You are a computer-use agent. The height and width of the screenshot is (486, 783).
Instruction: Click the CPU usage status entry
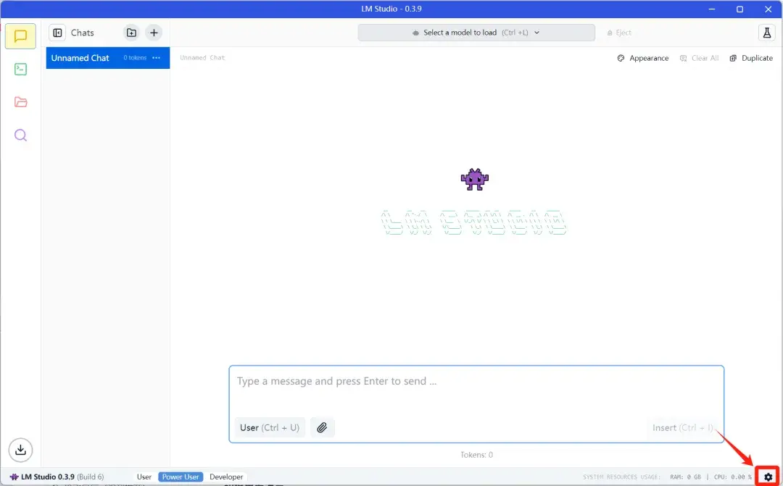tap(732, 477)
